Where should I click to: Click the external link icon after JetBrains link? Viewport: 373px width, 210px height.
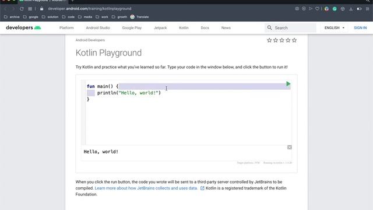tap(202, 188)
